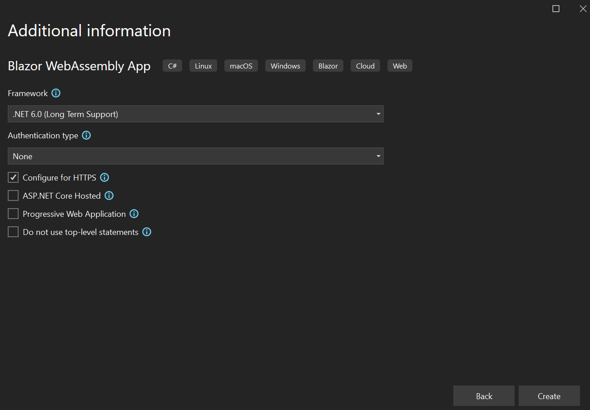The image size is (590, 410).
Task: Open the Authentication type dropdown
Action: click(x=196, y=156)
